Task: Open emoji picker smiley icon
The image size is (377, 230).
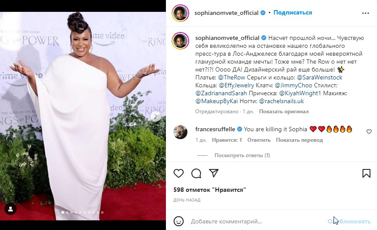Action: [179, 221]
